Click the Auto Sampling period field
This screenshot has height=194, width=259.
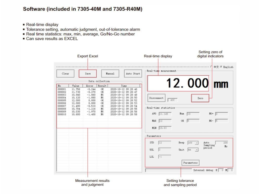coord(222,143)
